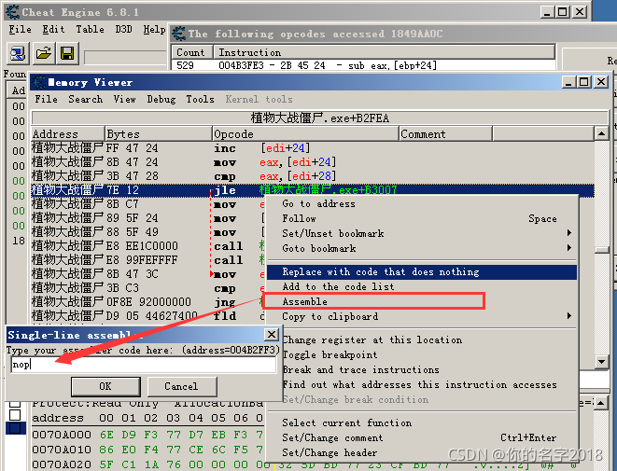Click the main Cheat Engine progress bar

[126, 58]
